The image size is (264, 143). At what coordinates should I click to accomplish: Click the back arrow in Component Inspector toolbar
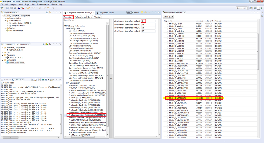146,12
